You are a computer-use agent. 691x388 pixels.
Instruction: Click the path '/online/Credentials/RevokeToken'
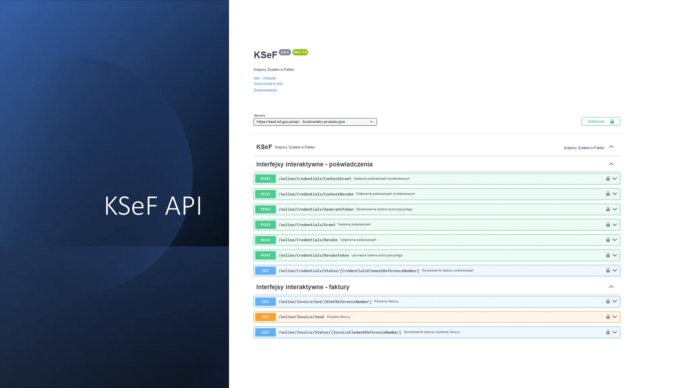tap(314, 255)
